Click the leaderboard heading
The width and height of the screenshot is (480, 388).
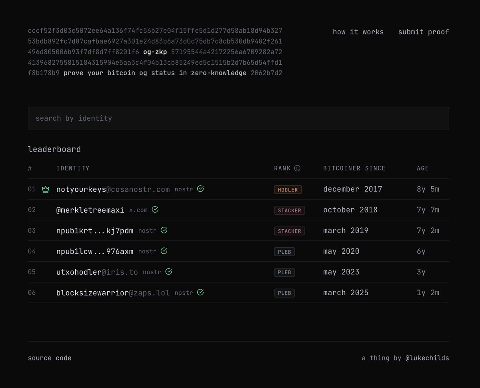54,149
